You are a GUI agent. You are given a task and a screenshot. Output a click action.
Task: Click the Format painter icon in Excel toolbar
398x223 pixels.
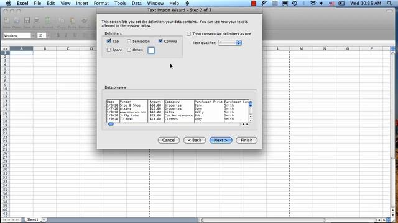pyautogui.click(x=85, y=20)
